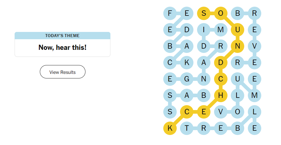Select the letter I circle
The image size is (281, 145).
pos(204,30)
